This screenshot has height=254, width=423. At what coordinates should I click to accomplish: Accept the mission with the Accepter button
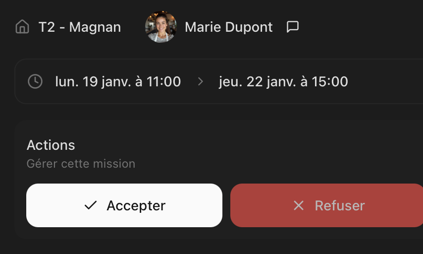124,205
